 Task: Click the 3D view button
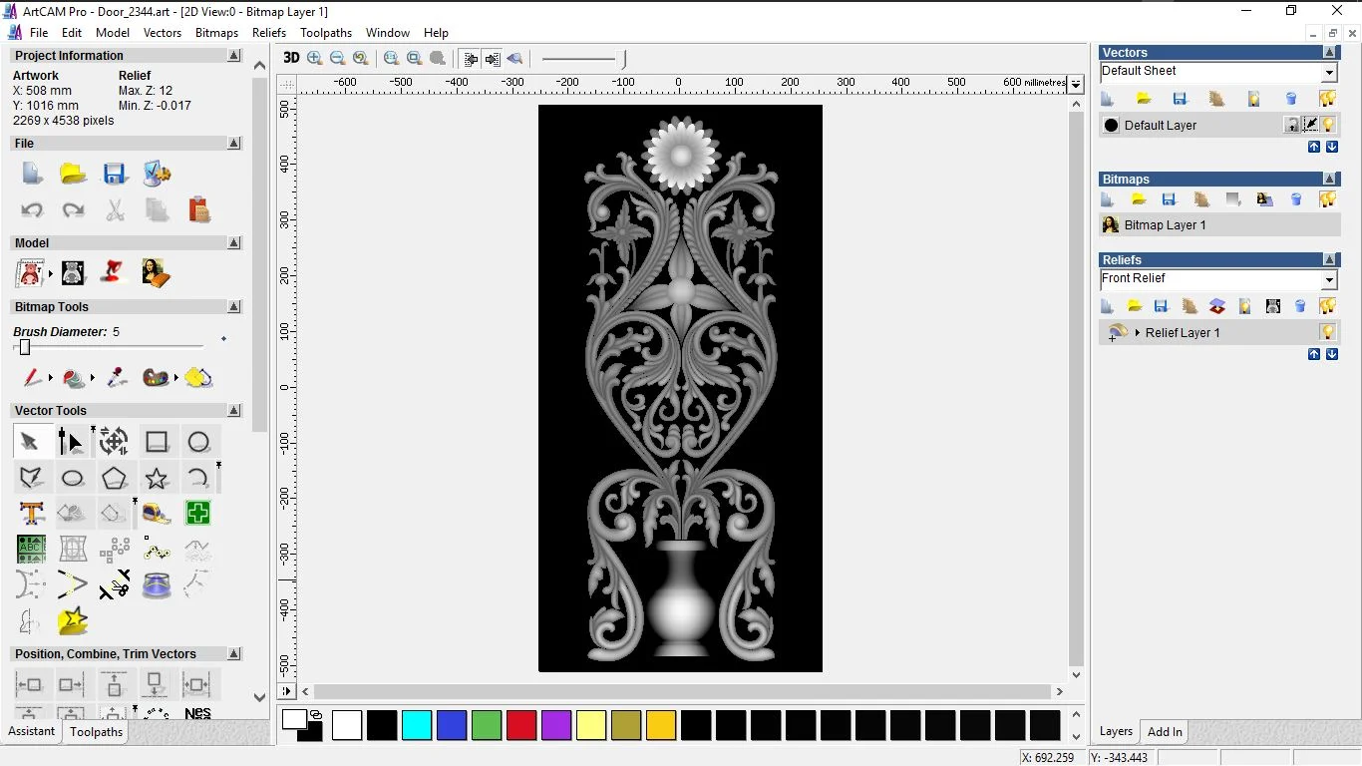pyautogui.click(x=291, y=59)
